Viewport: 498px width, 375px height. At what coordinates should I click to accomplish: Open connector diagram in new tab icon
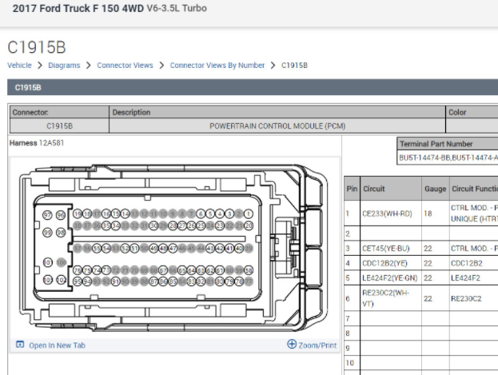[20, 345]
